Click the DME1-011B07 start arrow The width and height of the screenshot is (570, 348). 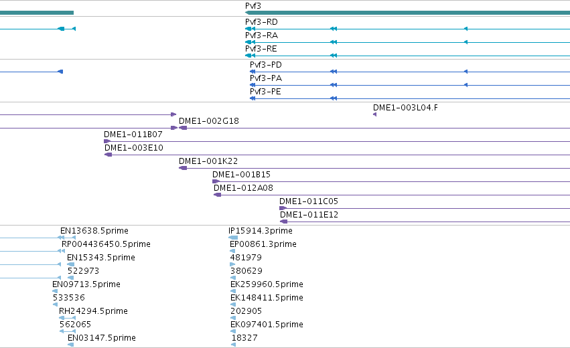[x=107, y=141]
